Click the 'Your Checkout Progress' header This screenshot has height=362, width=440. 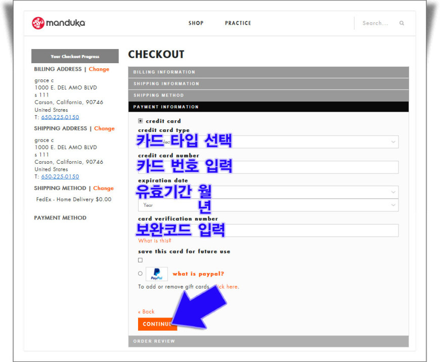pos(75,56)
